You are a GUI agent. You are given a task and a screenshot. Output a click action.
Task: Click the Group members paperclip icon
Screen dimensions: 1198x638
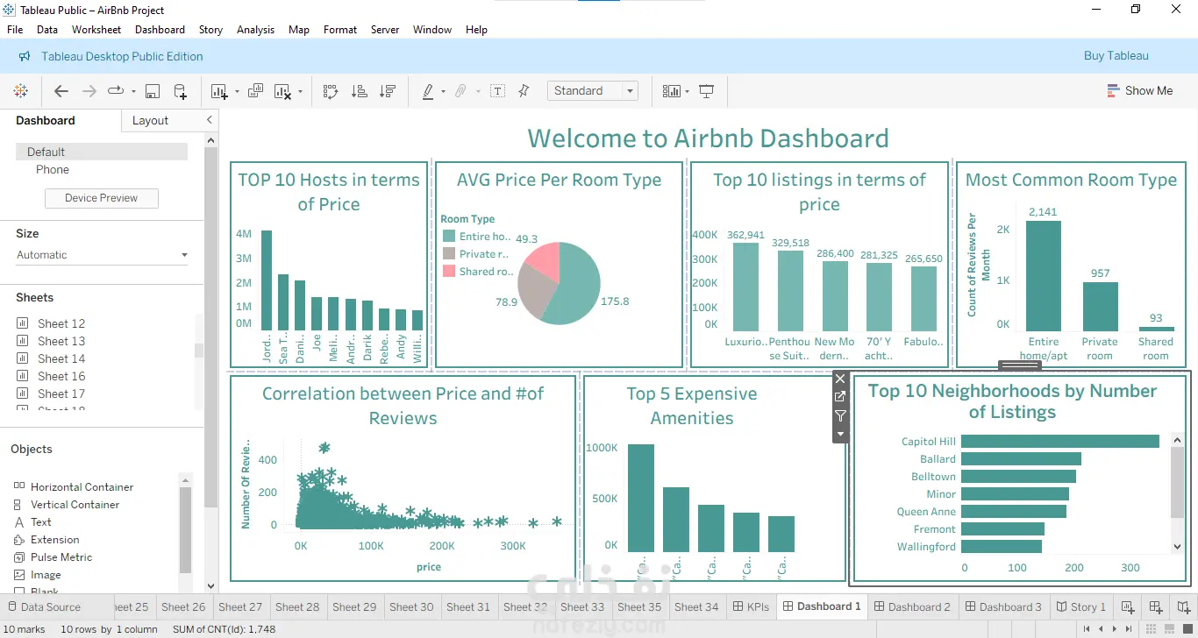click(460, 91)
